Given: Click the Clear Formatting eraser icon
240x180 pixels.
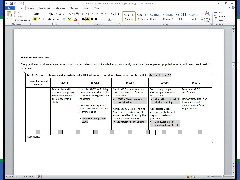Looking at the screenshot, I should 77,14.
